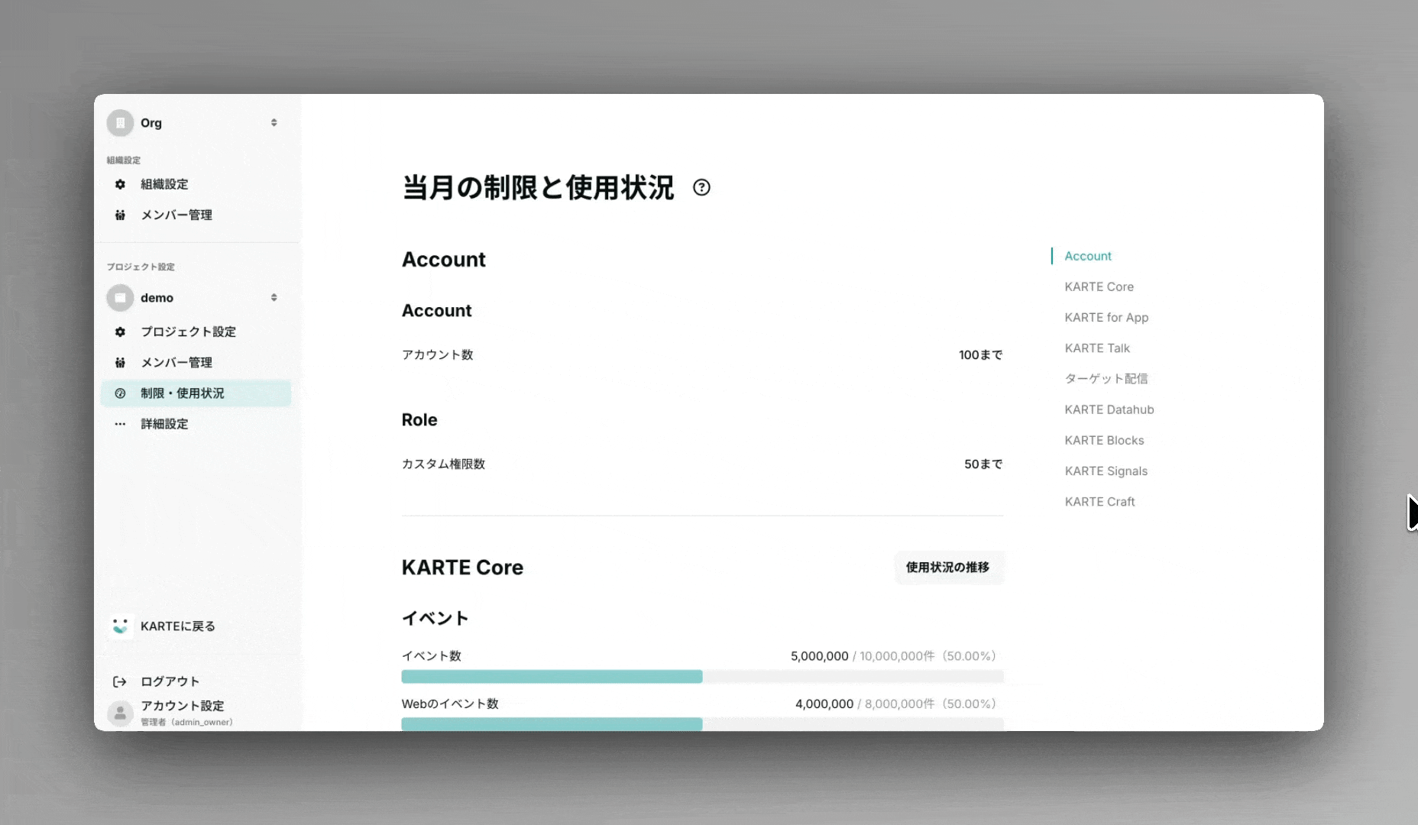Screen dimensions: 1418x825
Task: Click the gauge icon beside 制限・使用状況
Action: click(120, 393)
